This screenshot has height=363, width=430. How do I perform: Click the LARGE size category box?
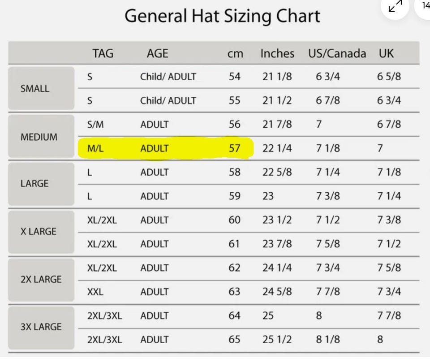pos(41,184)
